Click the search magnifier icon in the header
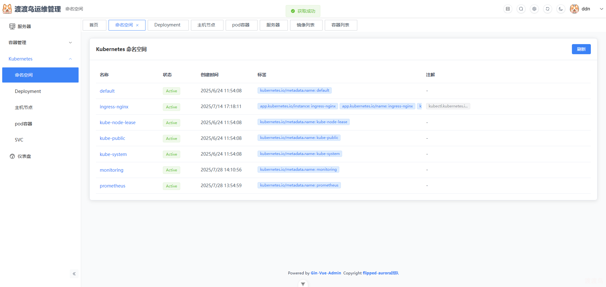Image resolution: width=606 pixels, height=287 pixels. tap(521, 9)
